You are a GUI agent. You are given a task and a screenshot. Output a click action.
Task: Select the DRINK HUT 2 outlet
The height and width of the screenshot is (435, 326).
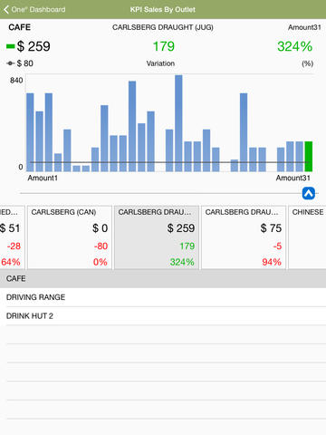pyautogui.click(x=163, y=316)
